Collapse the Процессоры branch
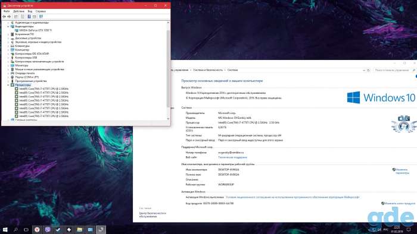This screenshot has width=417, height=234. [8, 85]
